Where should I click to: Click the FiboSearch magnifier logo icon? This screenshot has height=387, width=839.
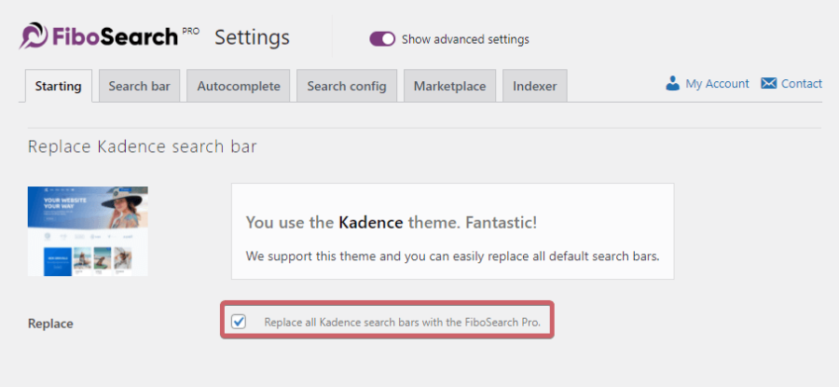pos(34,35)
